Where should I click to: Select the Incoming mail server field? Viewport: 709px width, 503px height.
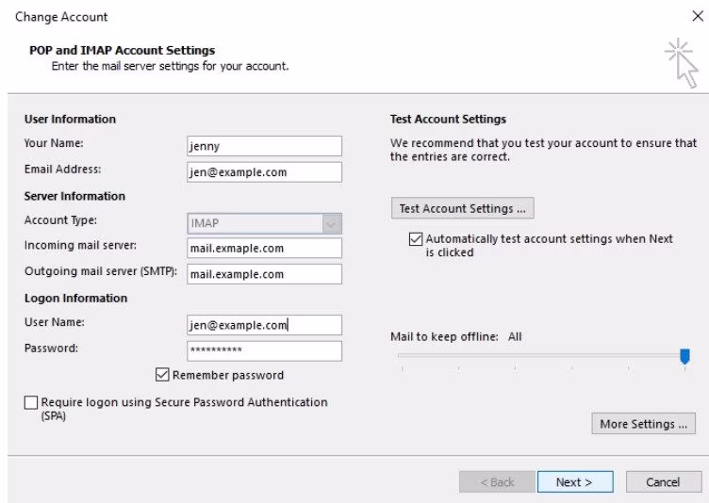click(x=264, y=249)
